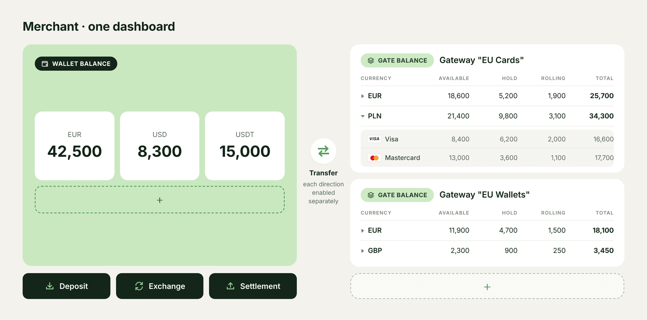Click the Merchant one dashboard heading

tap(99, 26)
